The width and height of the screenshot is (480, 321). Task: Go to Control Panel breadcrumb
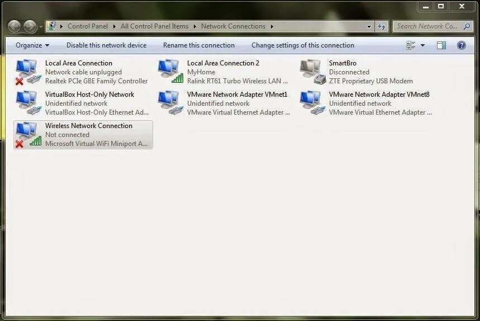pos(88,26)
